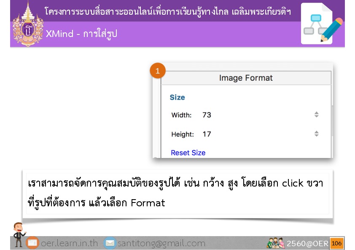Click the orange page number 106 badge

[x=336, y=243]
